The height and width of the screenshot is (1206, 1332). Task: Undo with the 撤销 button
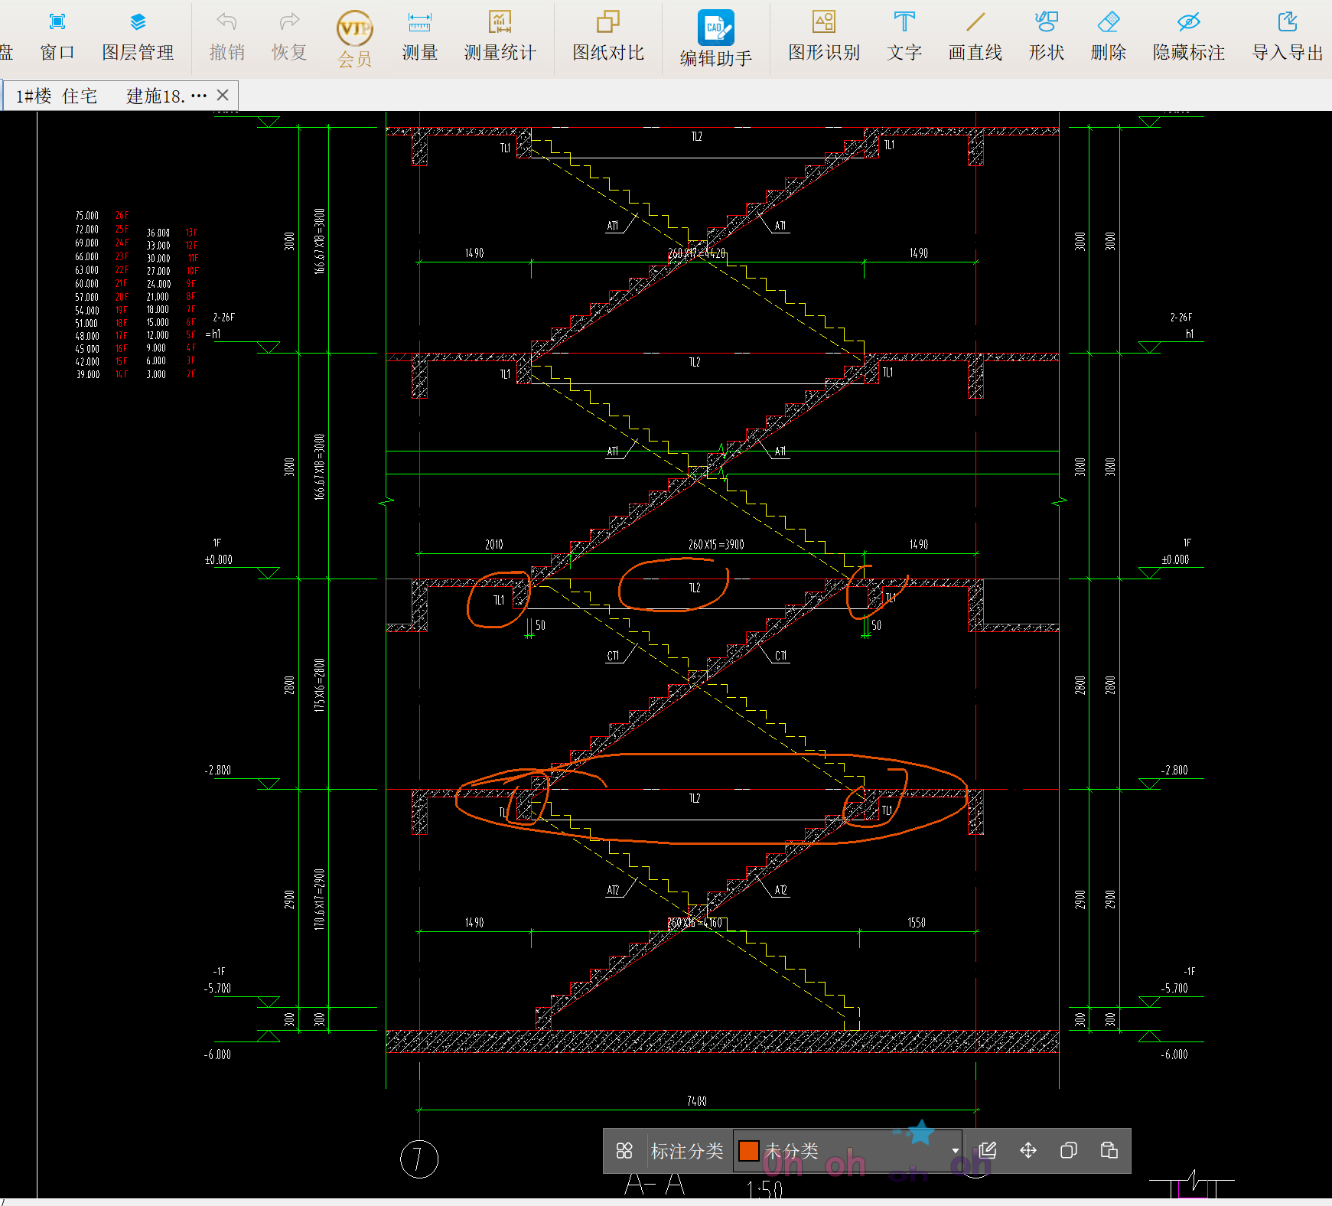[227, 36]
